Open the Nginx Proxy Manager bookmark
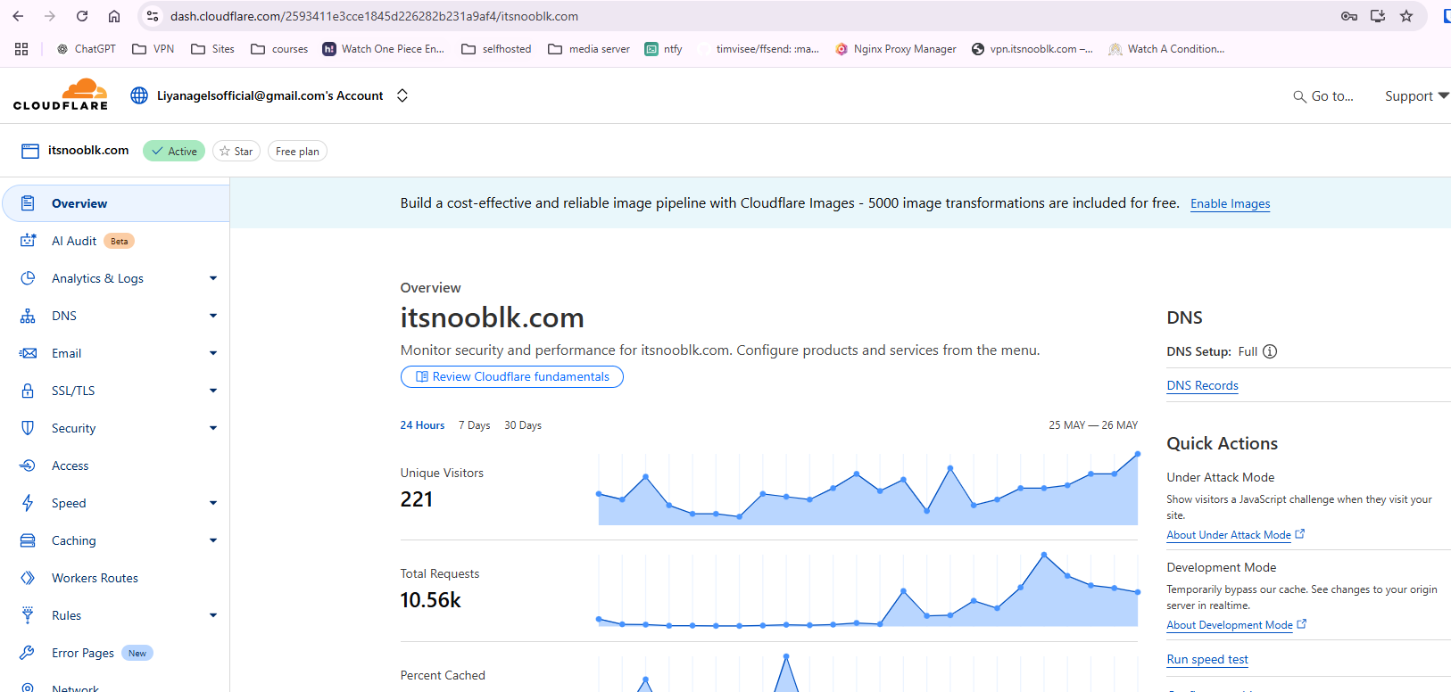The width and height of the screenshot is (1451, 692). [896, 49]
